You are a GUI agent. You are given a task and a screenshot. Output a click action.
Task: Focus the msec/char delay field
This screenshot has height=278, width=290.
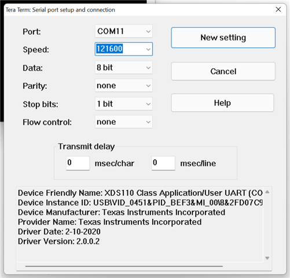tap(78, 163)
